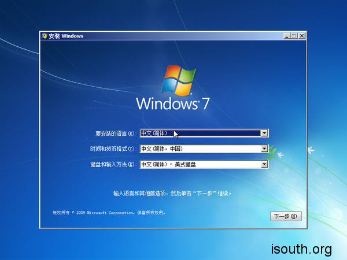Click the Windows 7 wordmark text
Viewport: 347px width, 260px height.
172,104
